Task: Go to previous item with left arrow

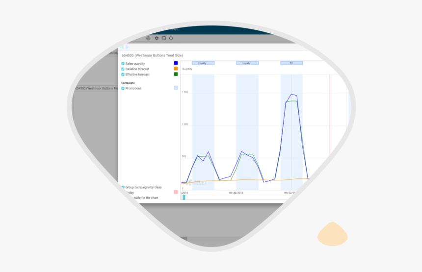Action: pyautogui.click(x=123, y=47)
